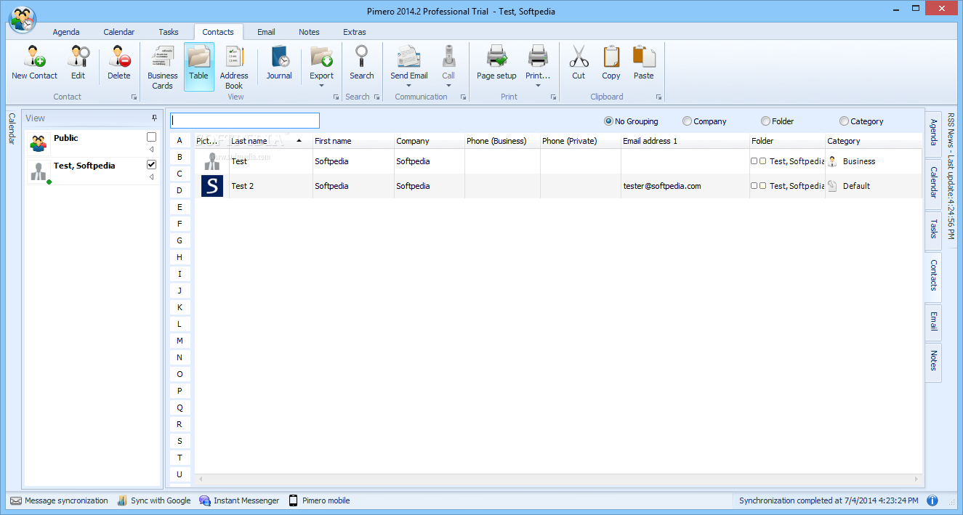Click the Copy clipboard icon
This screenshot has height=515, width=963.
(x=611, y=57)
